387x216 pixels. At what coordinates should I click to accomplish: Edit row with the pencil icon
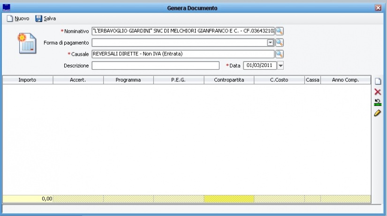click(x=378, y=113)
